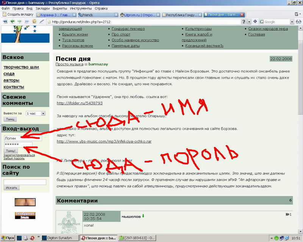The image size is (303, 242).
Task: Click the Пуск start button
Action: click(x=8, y=238)
